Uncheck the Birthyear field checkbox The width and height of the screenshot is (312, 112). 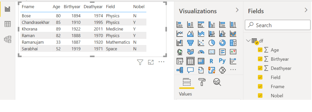[x=260, y=59]
